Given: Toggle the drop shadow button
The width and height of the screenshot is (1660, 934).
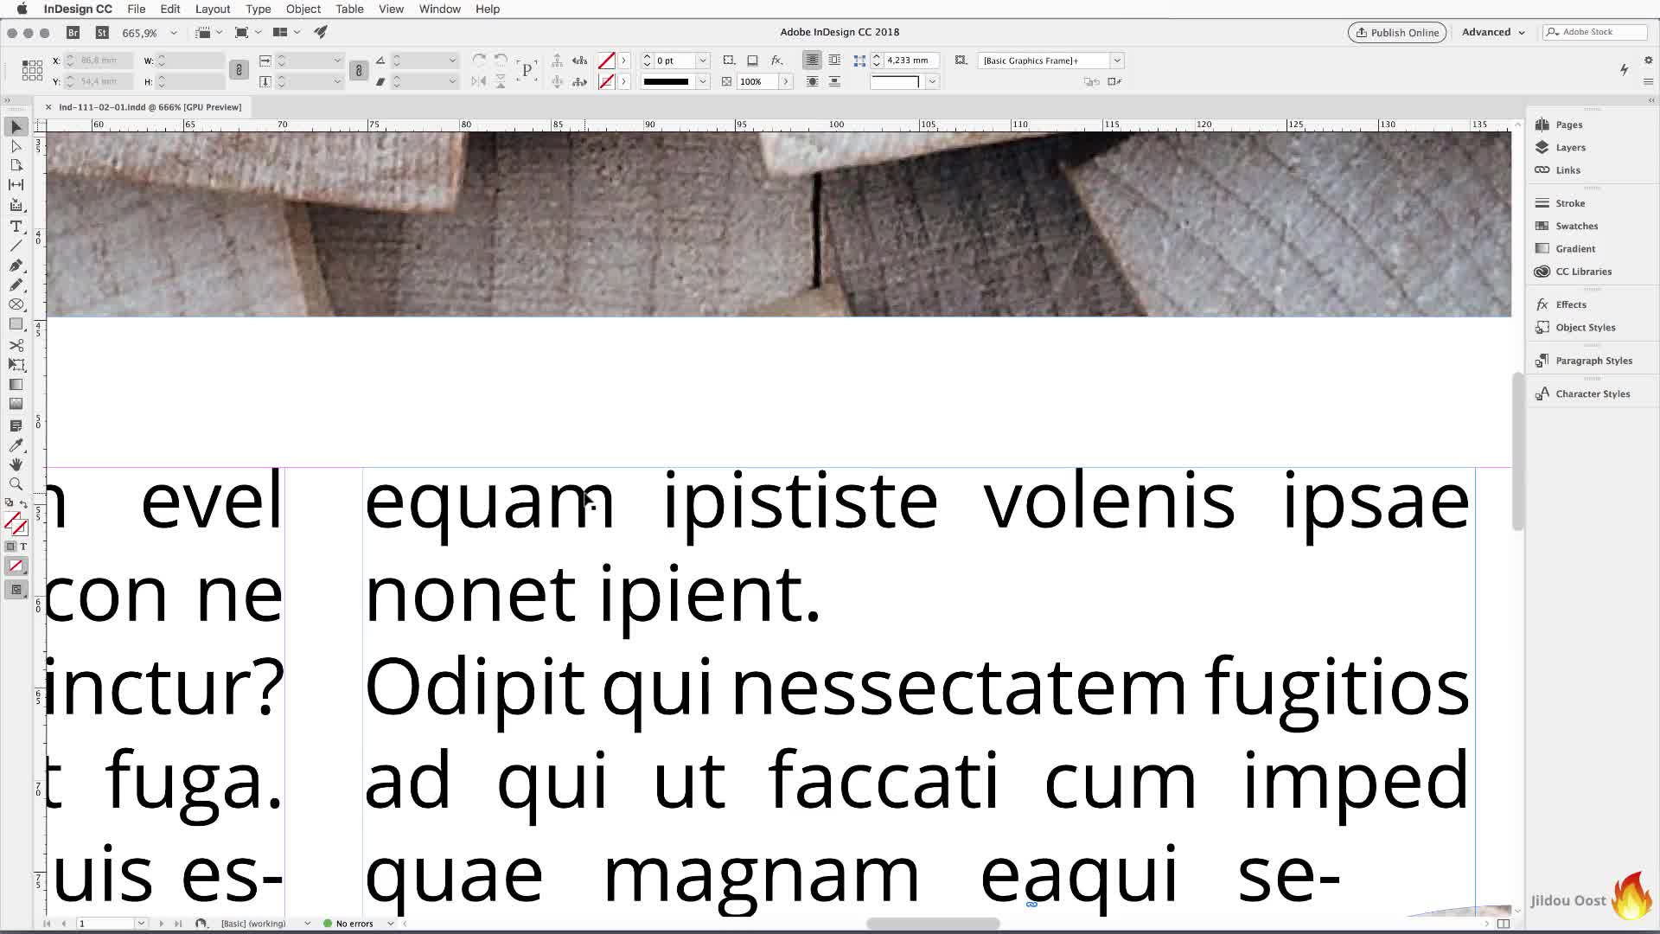Looking at the screenshot, I should pos(752,61).
